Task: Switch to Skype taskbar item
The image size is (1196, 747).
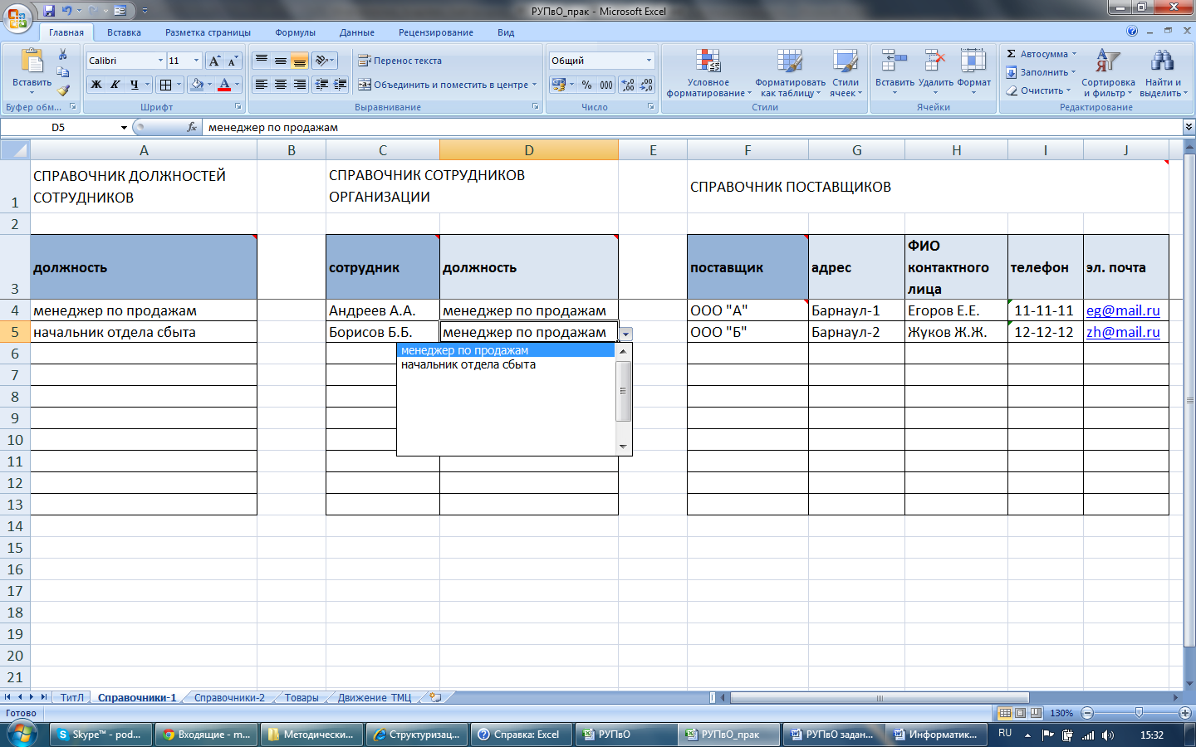Action: pos(101,735)
